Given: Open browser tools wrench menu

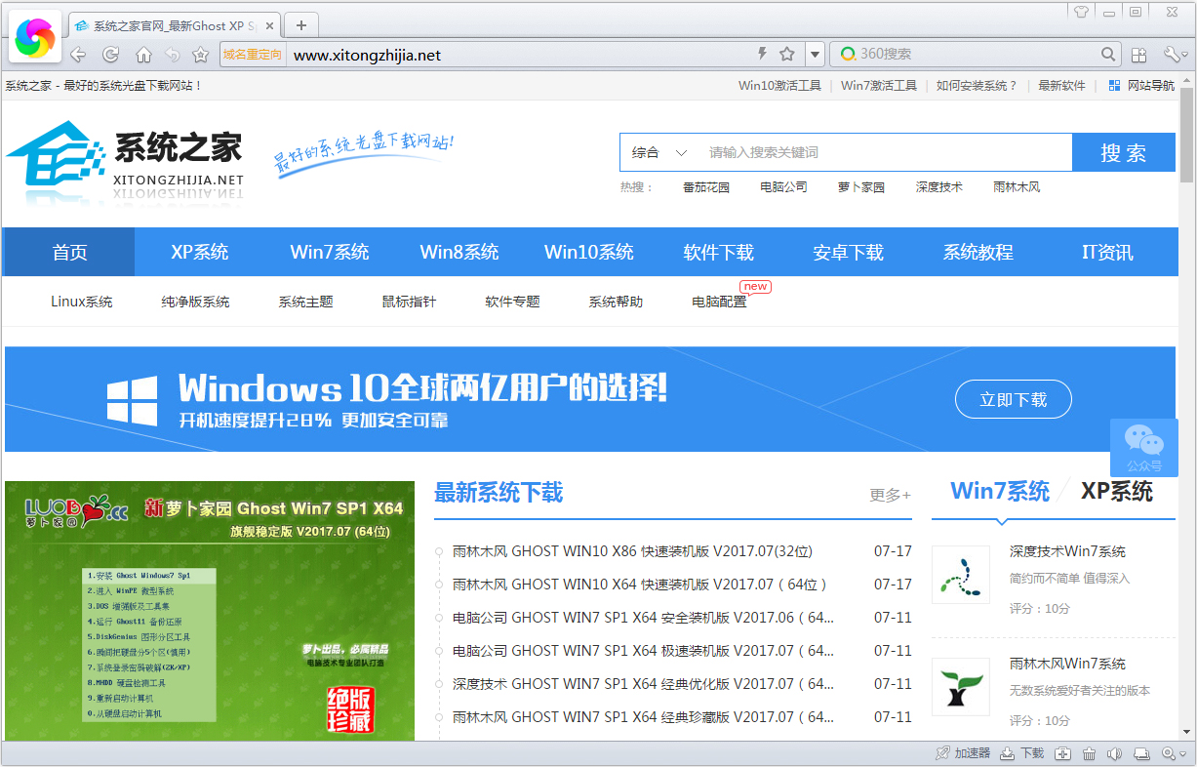Looking at the screenshot, I should pyautogui.click(x=1172, y=55).
